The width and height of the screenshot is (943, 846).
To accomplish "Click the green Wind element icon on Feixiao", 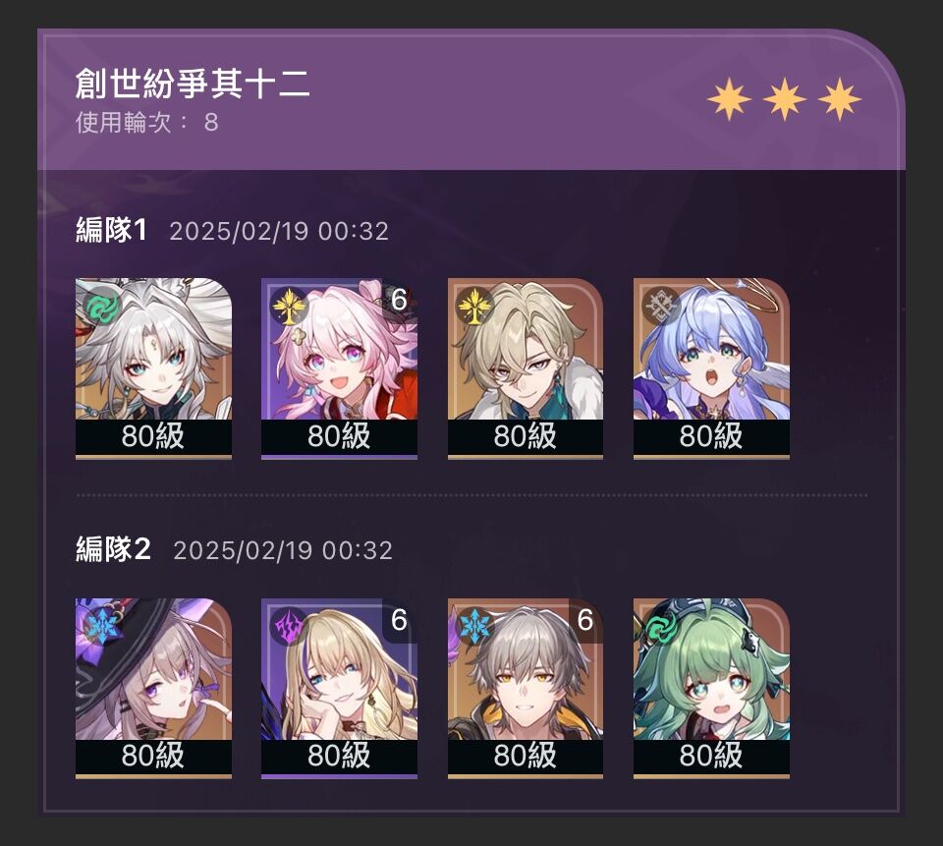I will [101, 307].
